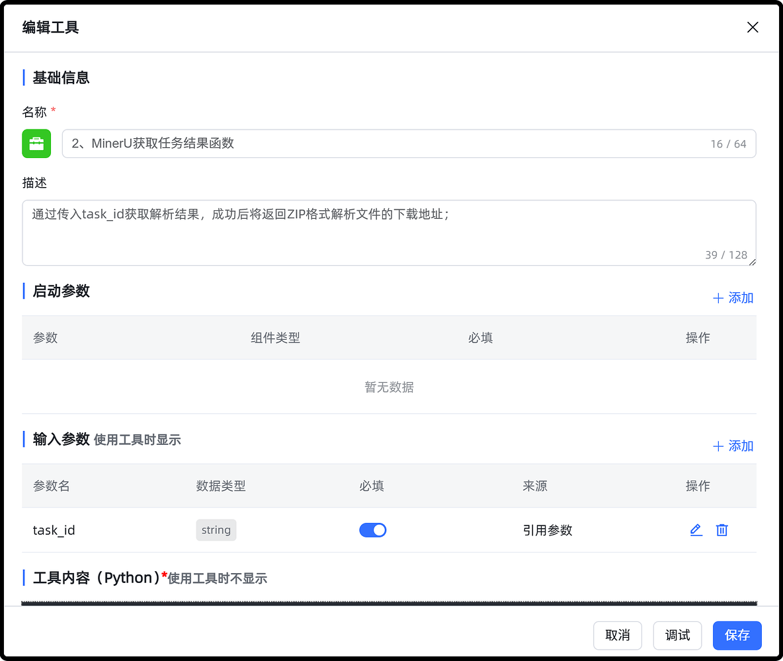Viewport: 783px width, 661px height.
Task: Click the red asterisk next to 名称
Action: [x=53, y=110]
